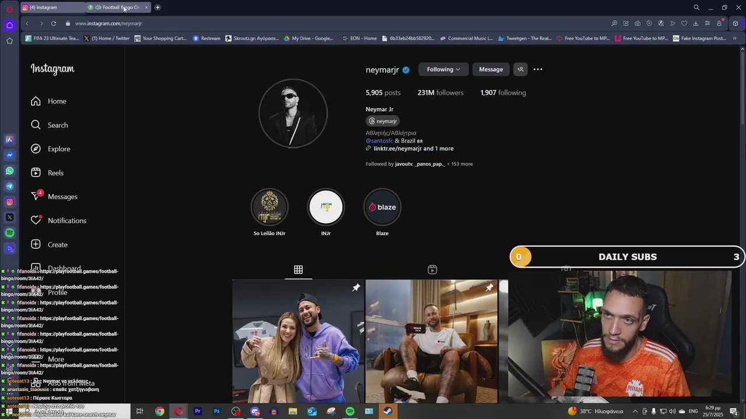This screenshot has height=419, width=746.
Task: Expand the Following dropdown button
Action: point(444,69)
